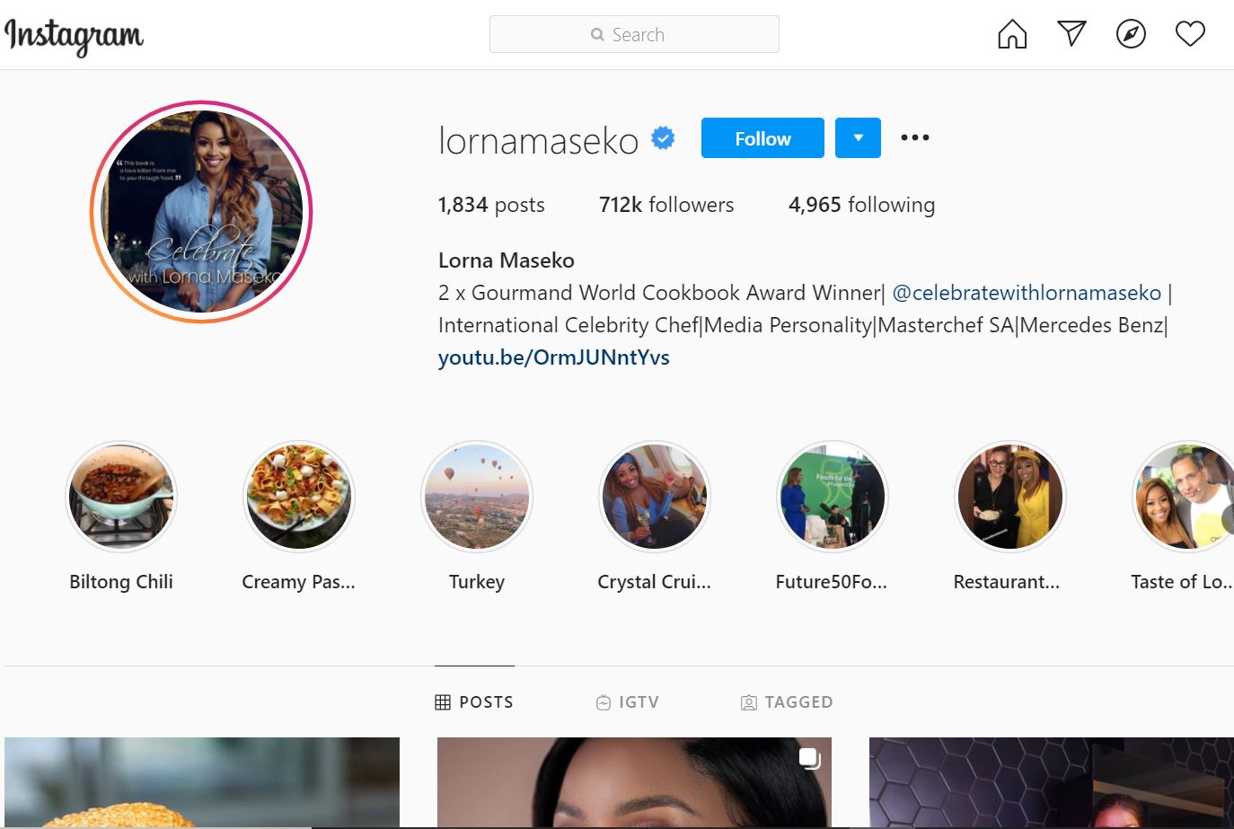Click the Lorna Maseko display name
The width and height of the screenshot is (1234, 829).
[507, 260]
